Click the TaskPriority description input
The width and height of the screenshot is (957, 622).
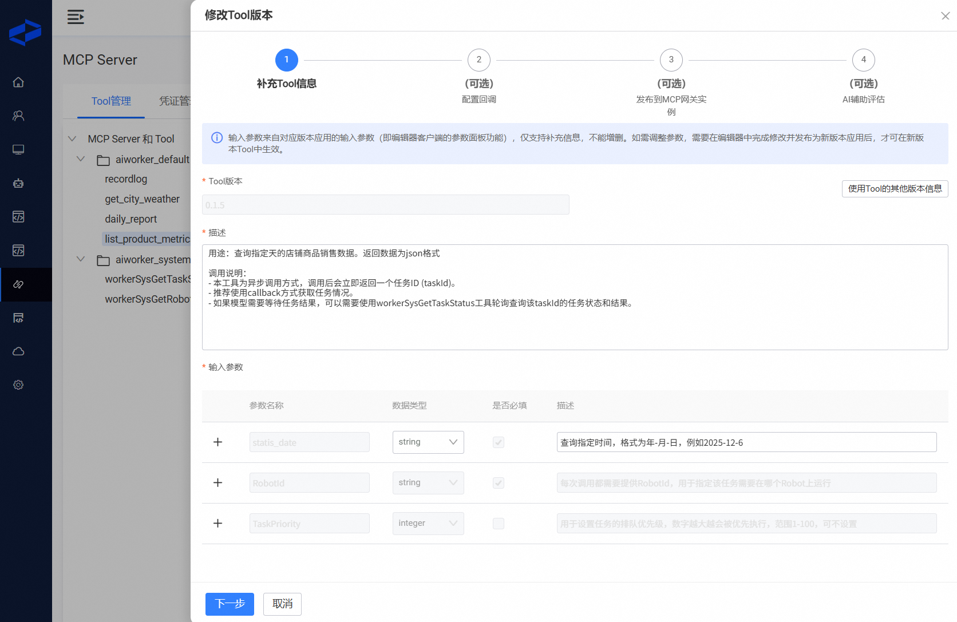coord(746,524)
